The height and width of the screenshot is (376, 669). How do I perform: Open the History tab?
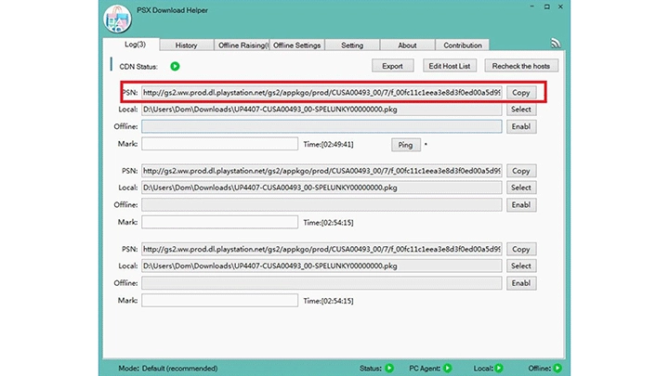tap(187, 45)
